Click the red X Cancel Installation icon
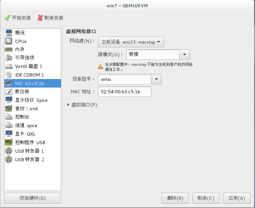 coord(40,18)
